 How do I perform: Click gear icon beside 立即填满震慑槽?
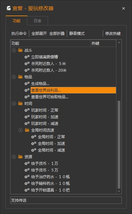coord(27,57)
